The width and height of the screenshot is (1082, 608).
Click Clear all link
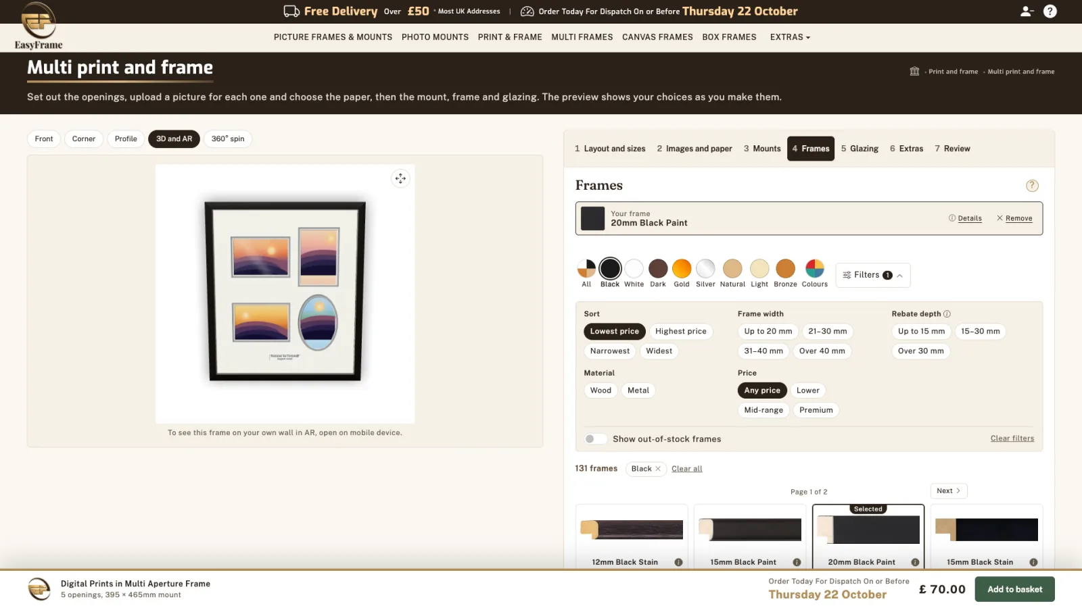(686, 469)
